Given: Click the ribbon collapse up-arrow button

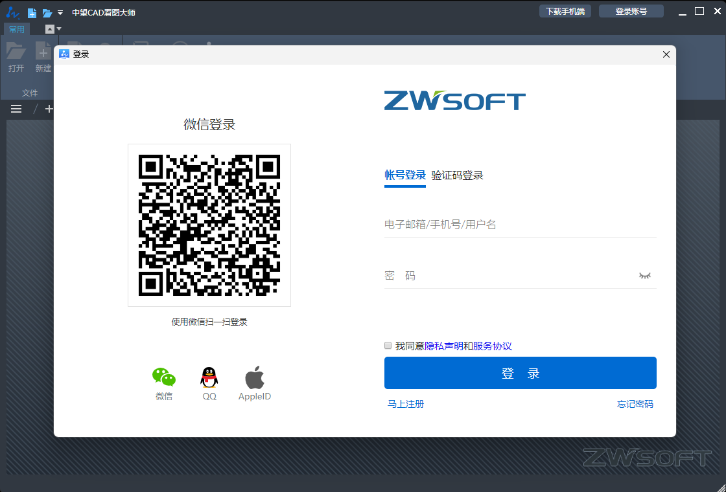Looking at the screenshot, I should (x=49, y=29).
